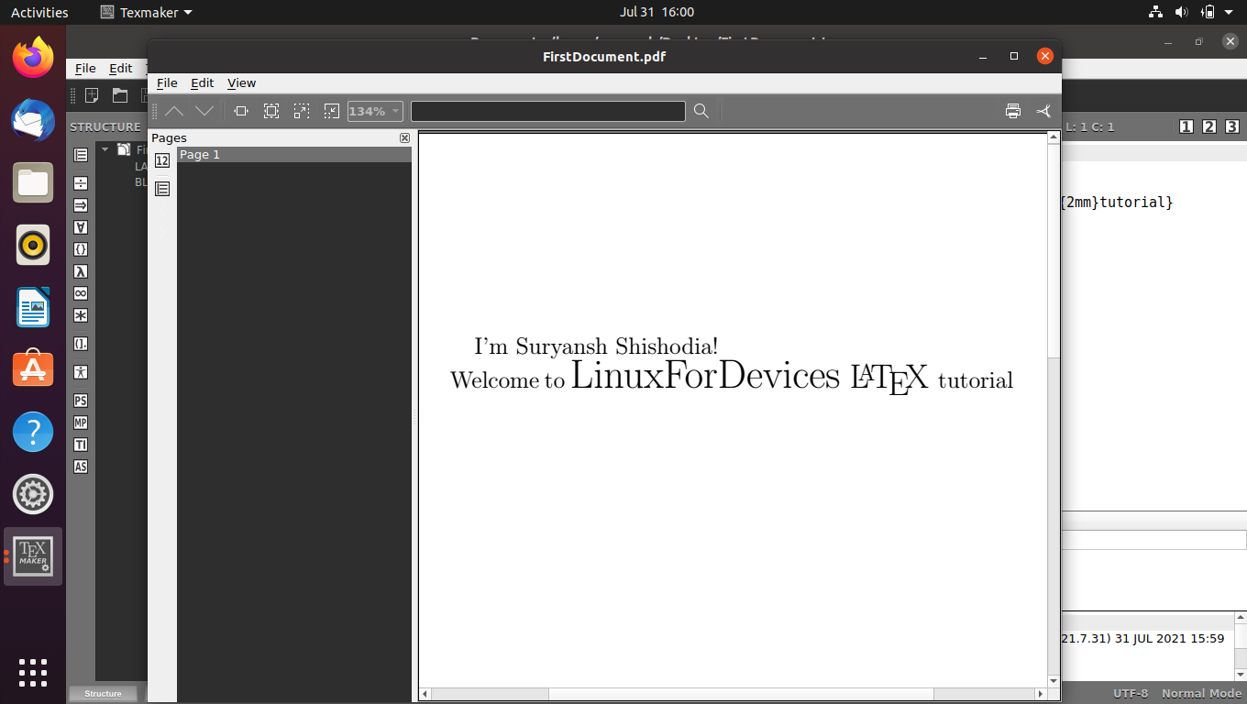Open PDF in external viewer
This screenshot has width=1247, height=704.
pos(1043,110)
